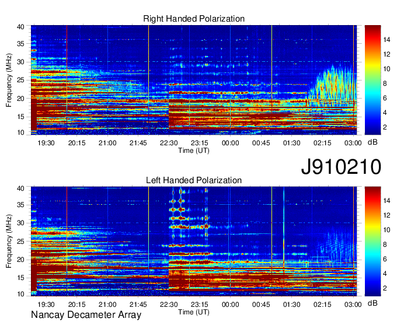Click the 'dB' label under top colorbar
The height and width of the screenshot is (322, 397).
372,142
